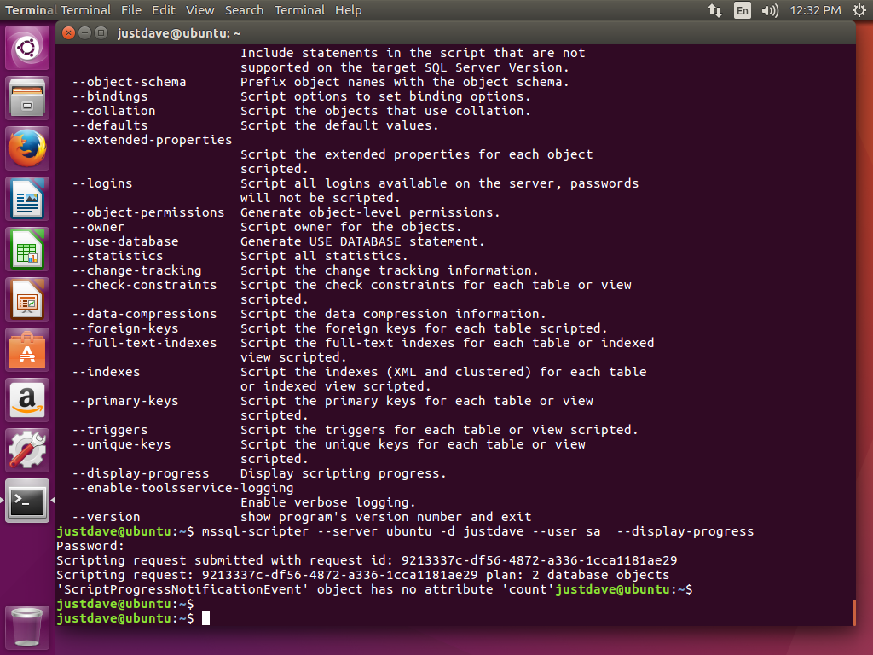Open the Trash bin
The height and width of the screenshot is (655, 873).
click(x=28, y=627)
